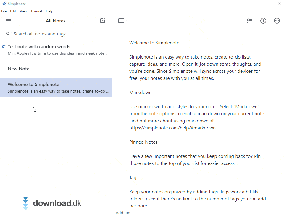Screen dimensions: 284x219
Task: Click the Simplenote logo in title bar
Action: click(4, 4)
